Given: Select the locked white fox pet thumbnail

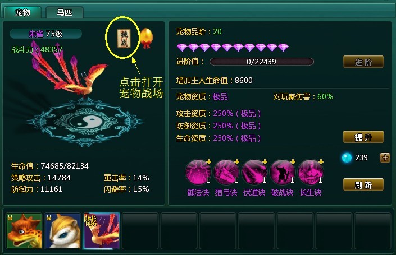Looking at the screenshot, I should [x=63, y=231].
